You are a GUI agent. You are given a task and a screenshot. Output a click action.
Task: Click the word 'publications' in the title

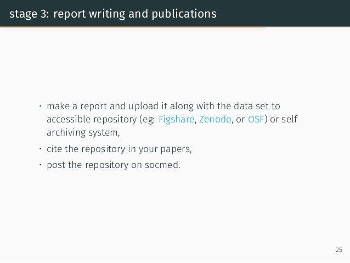184,14
